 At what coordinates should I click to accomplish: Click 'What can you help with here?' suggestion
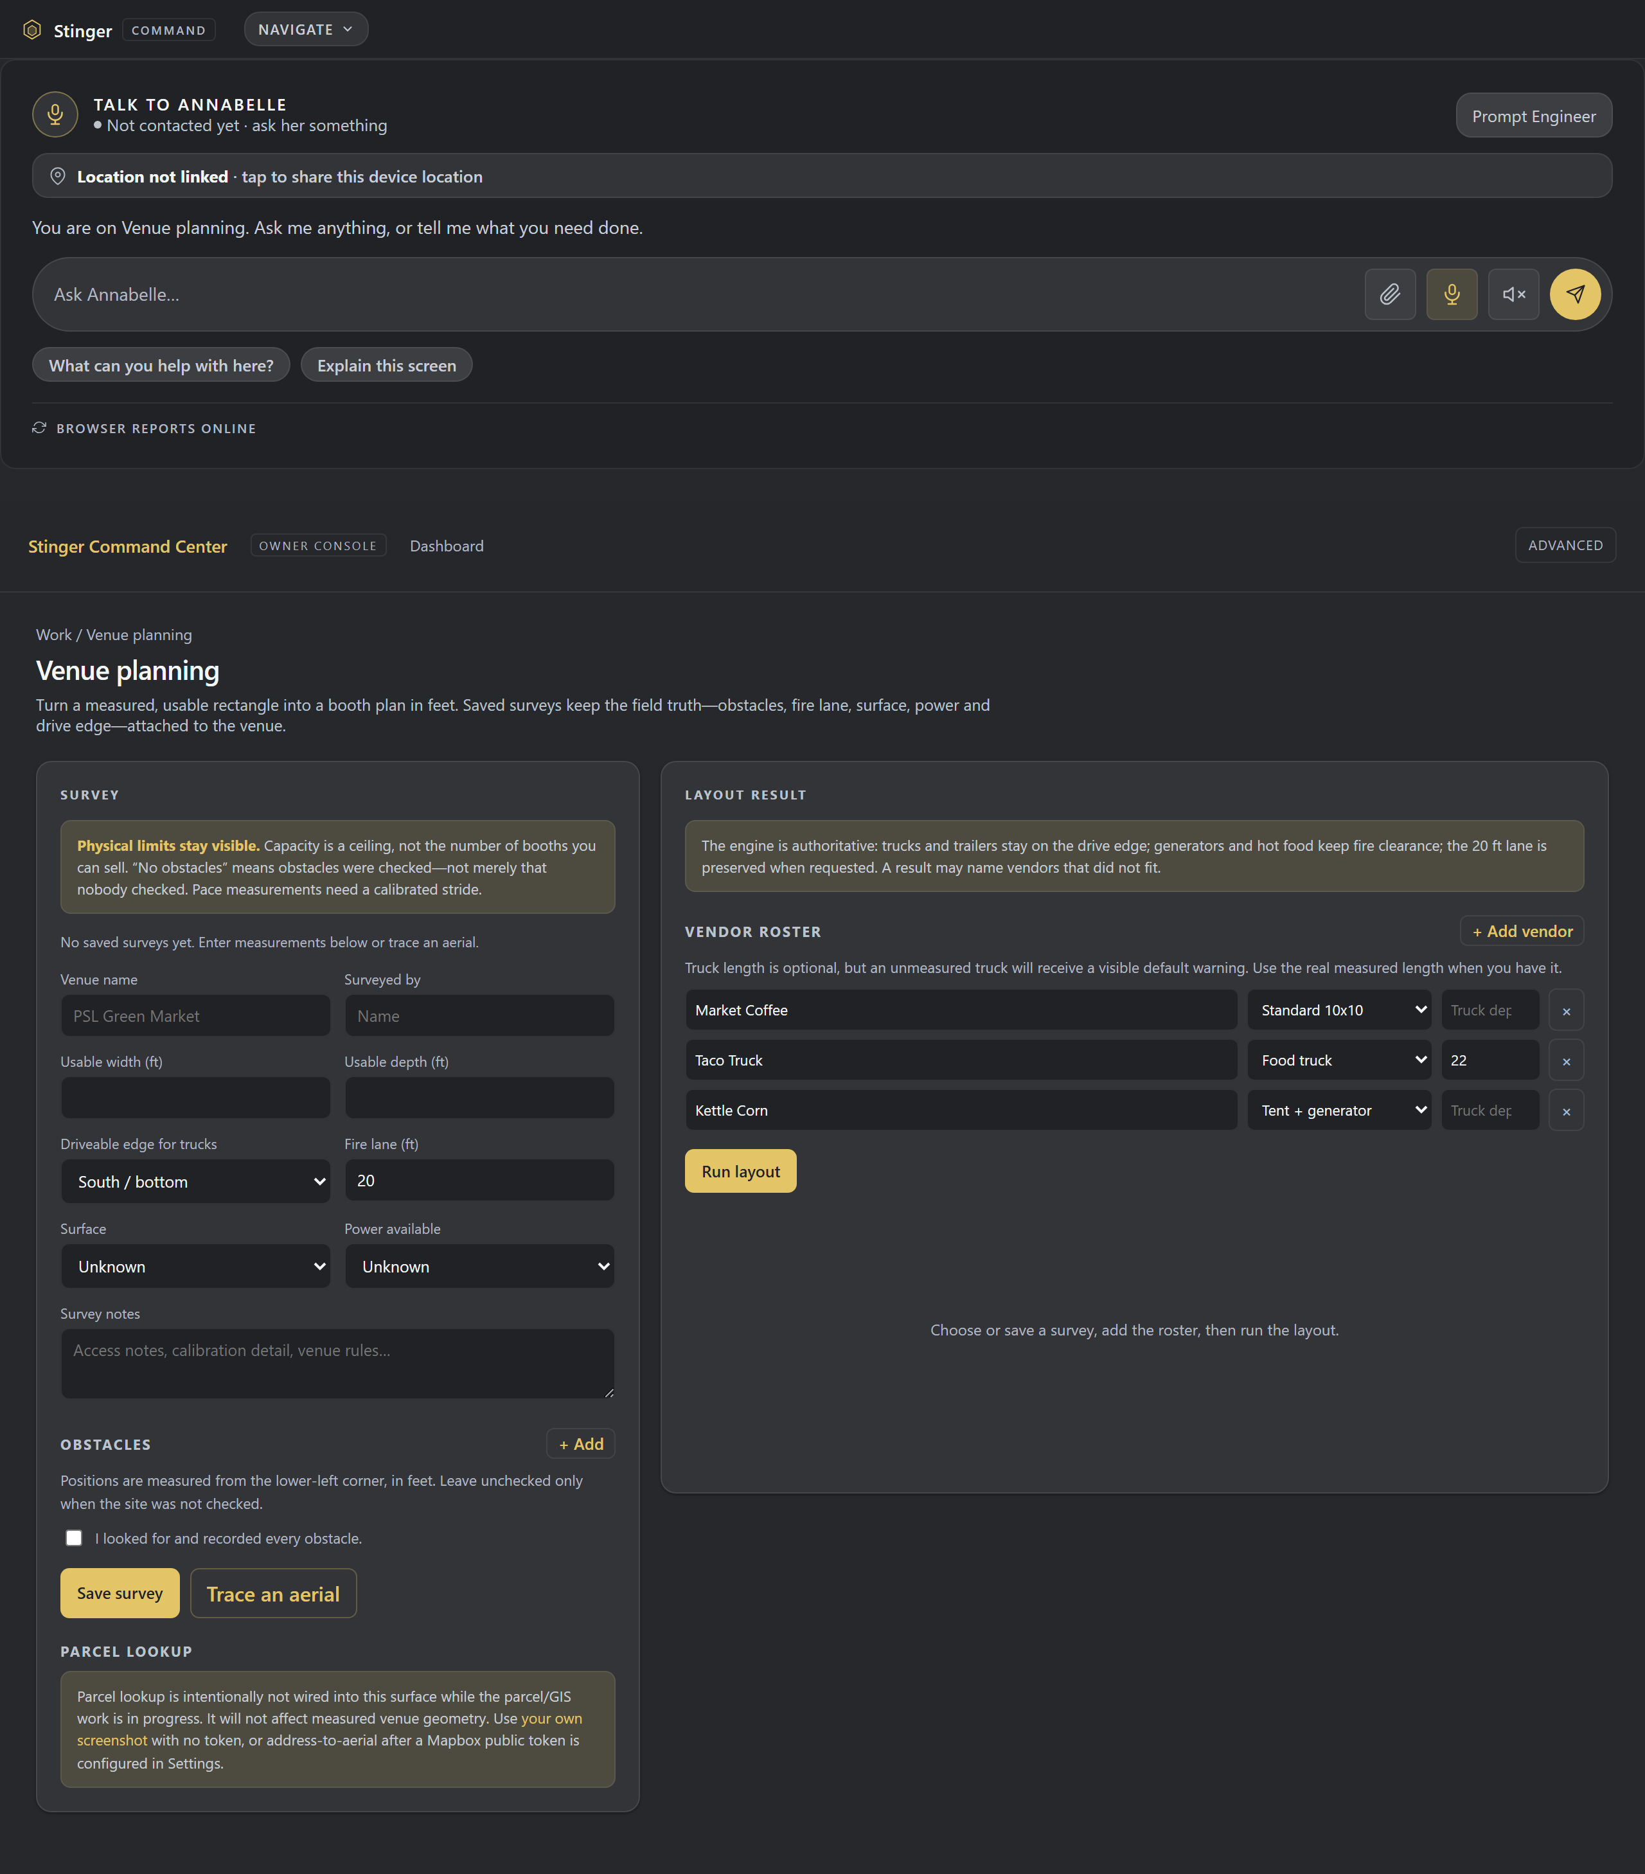click(161, 365)
